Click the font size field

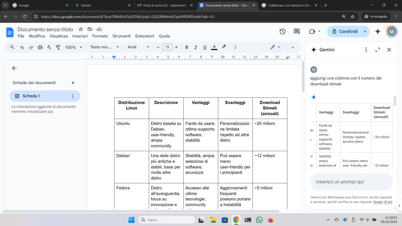pyautogui.click(x=167, y=47)
